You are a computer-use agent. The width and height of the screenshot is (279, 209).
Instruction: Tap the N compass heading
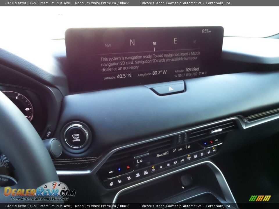(132, 42)
